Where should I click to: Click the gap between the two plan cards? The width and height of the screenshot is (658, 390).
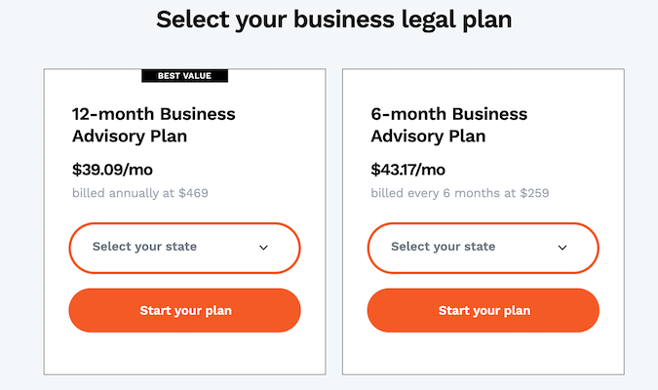coord(333,222)
